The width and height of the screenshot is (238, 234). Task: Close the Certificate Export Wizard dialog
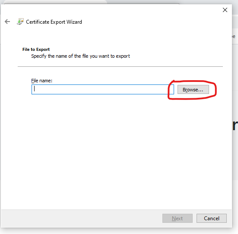(x=225, y=10)
